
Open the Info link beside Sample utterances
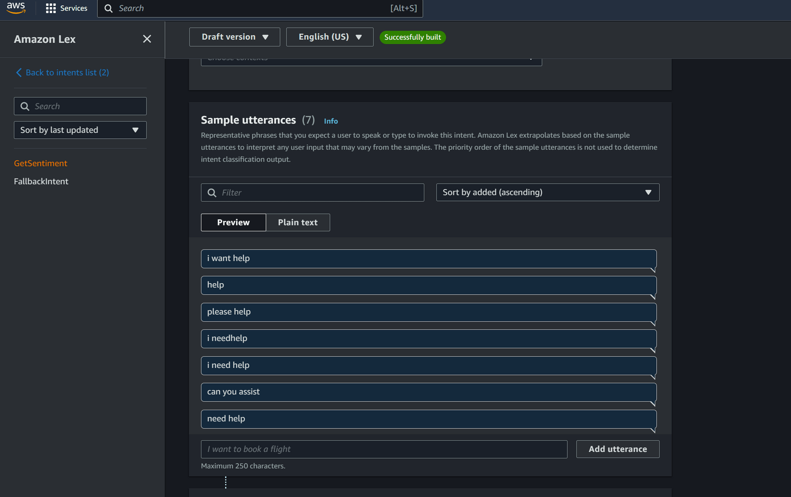pyautogui.click(x=331, y=121)
